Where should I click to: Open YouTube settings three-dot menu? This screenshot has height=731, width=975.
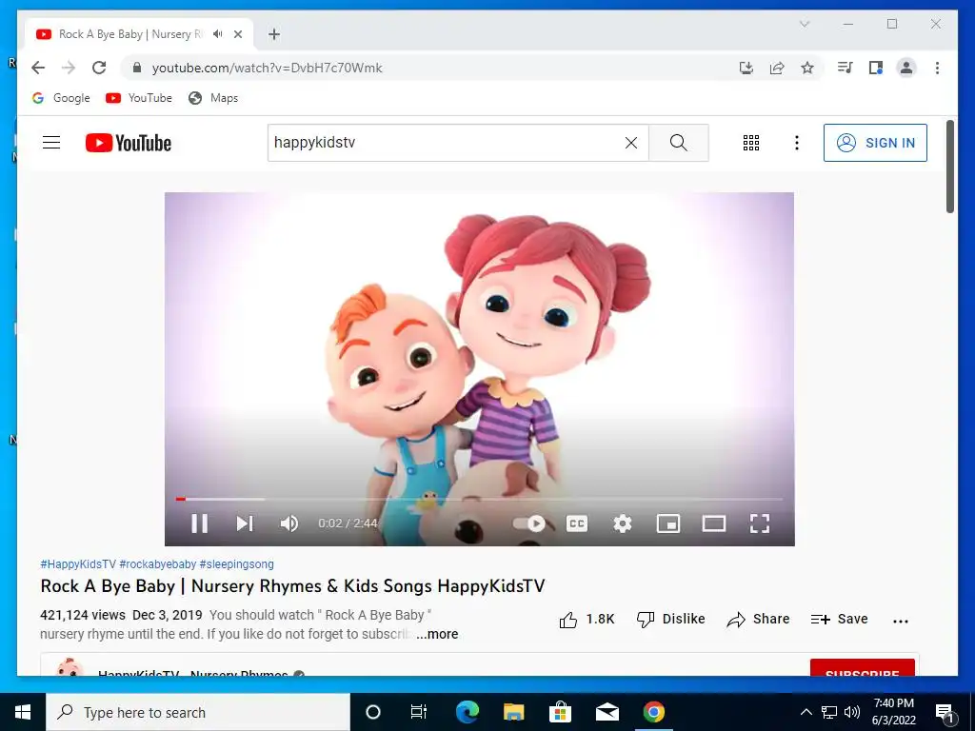coord(797,143)
